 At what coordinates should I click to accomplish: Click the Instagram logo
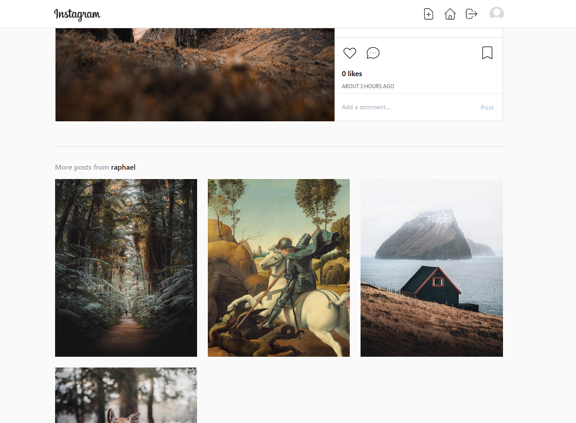click(77, 14)
